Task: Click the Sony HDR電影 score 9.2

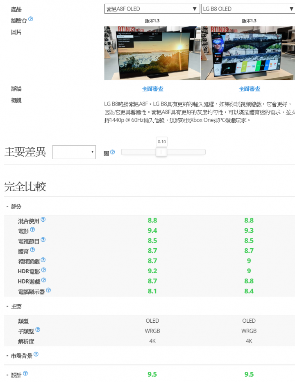Action: (152, 271)
